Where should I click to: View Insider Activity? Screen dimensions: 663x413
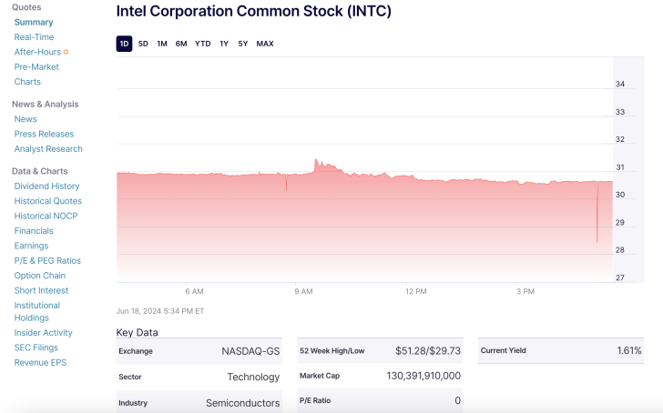click(x=44, y=333)
